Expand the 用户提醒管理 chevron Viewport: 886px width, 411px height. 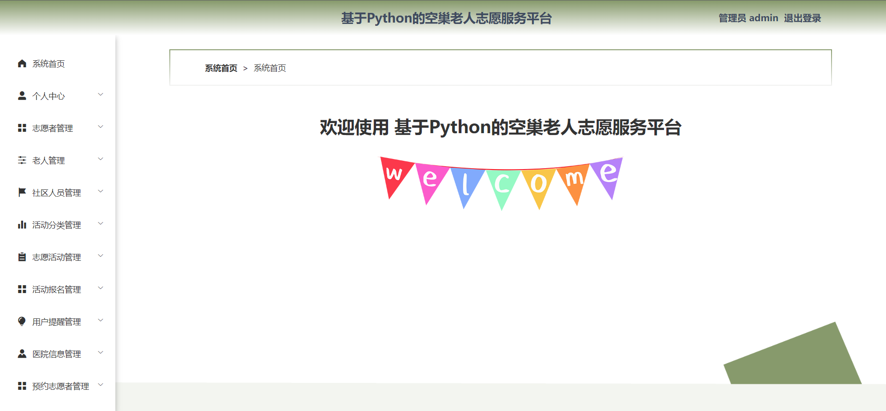[x=101, y=320]
